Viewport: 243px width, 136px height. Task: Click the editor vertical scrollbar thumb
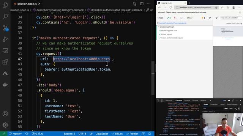pos(153,78)
